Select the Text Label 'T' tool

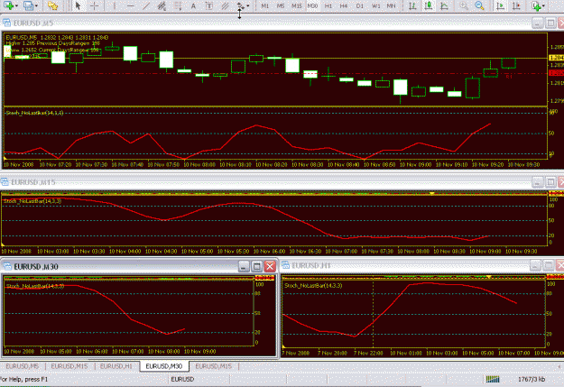pos(208,5)
